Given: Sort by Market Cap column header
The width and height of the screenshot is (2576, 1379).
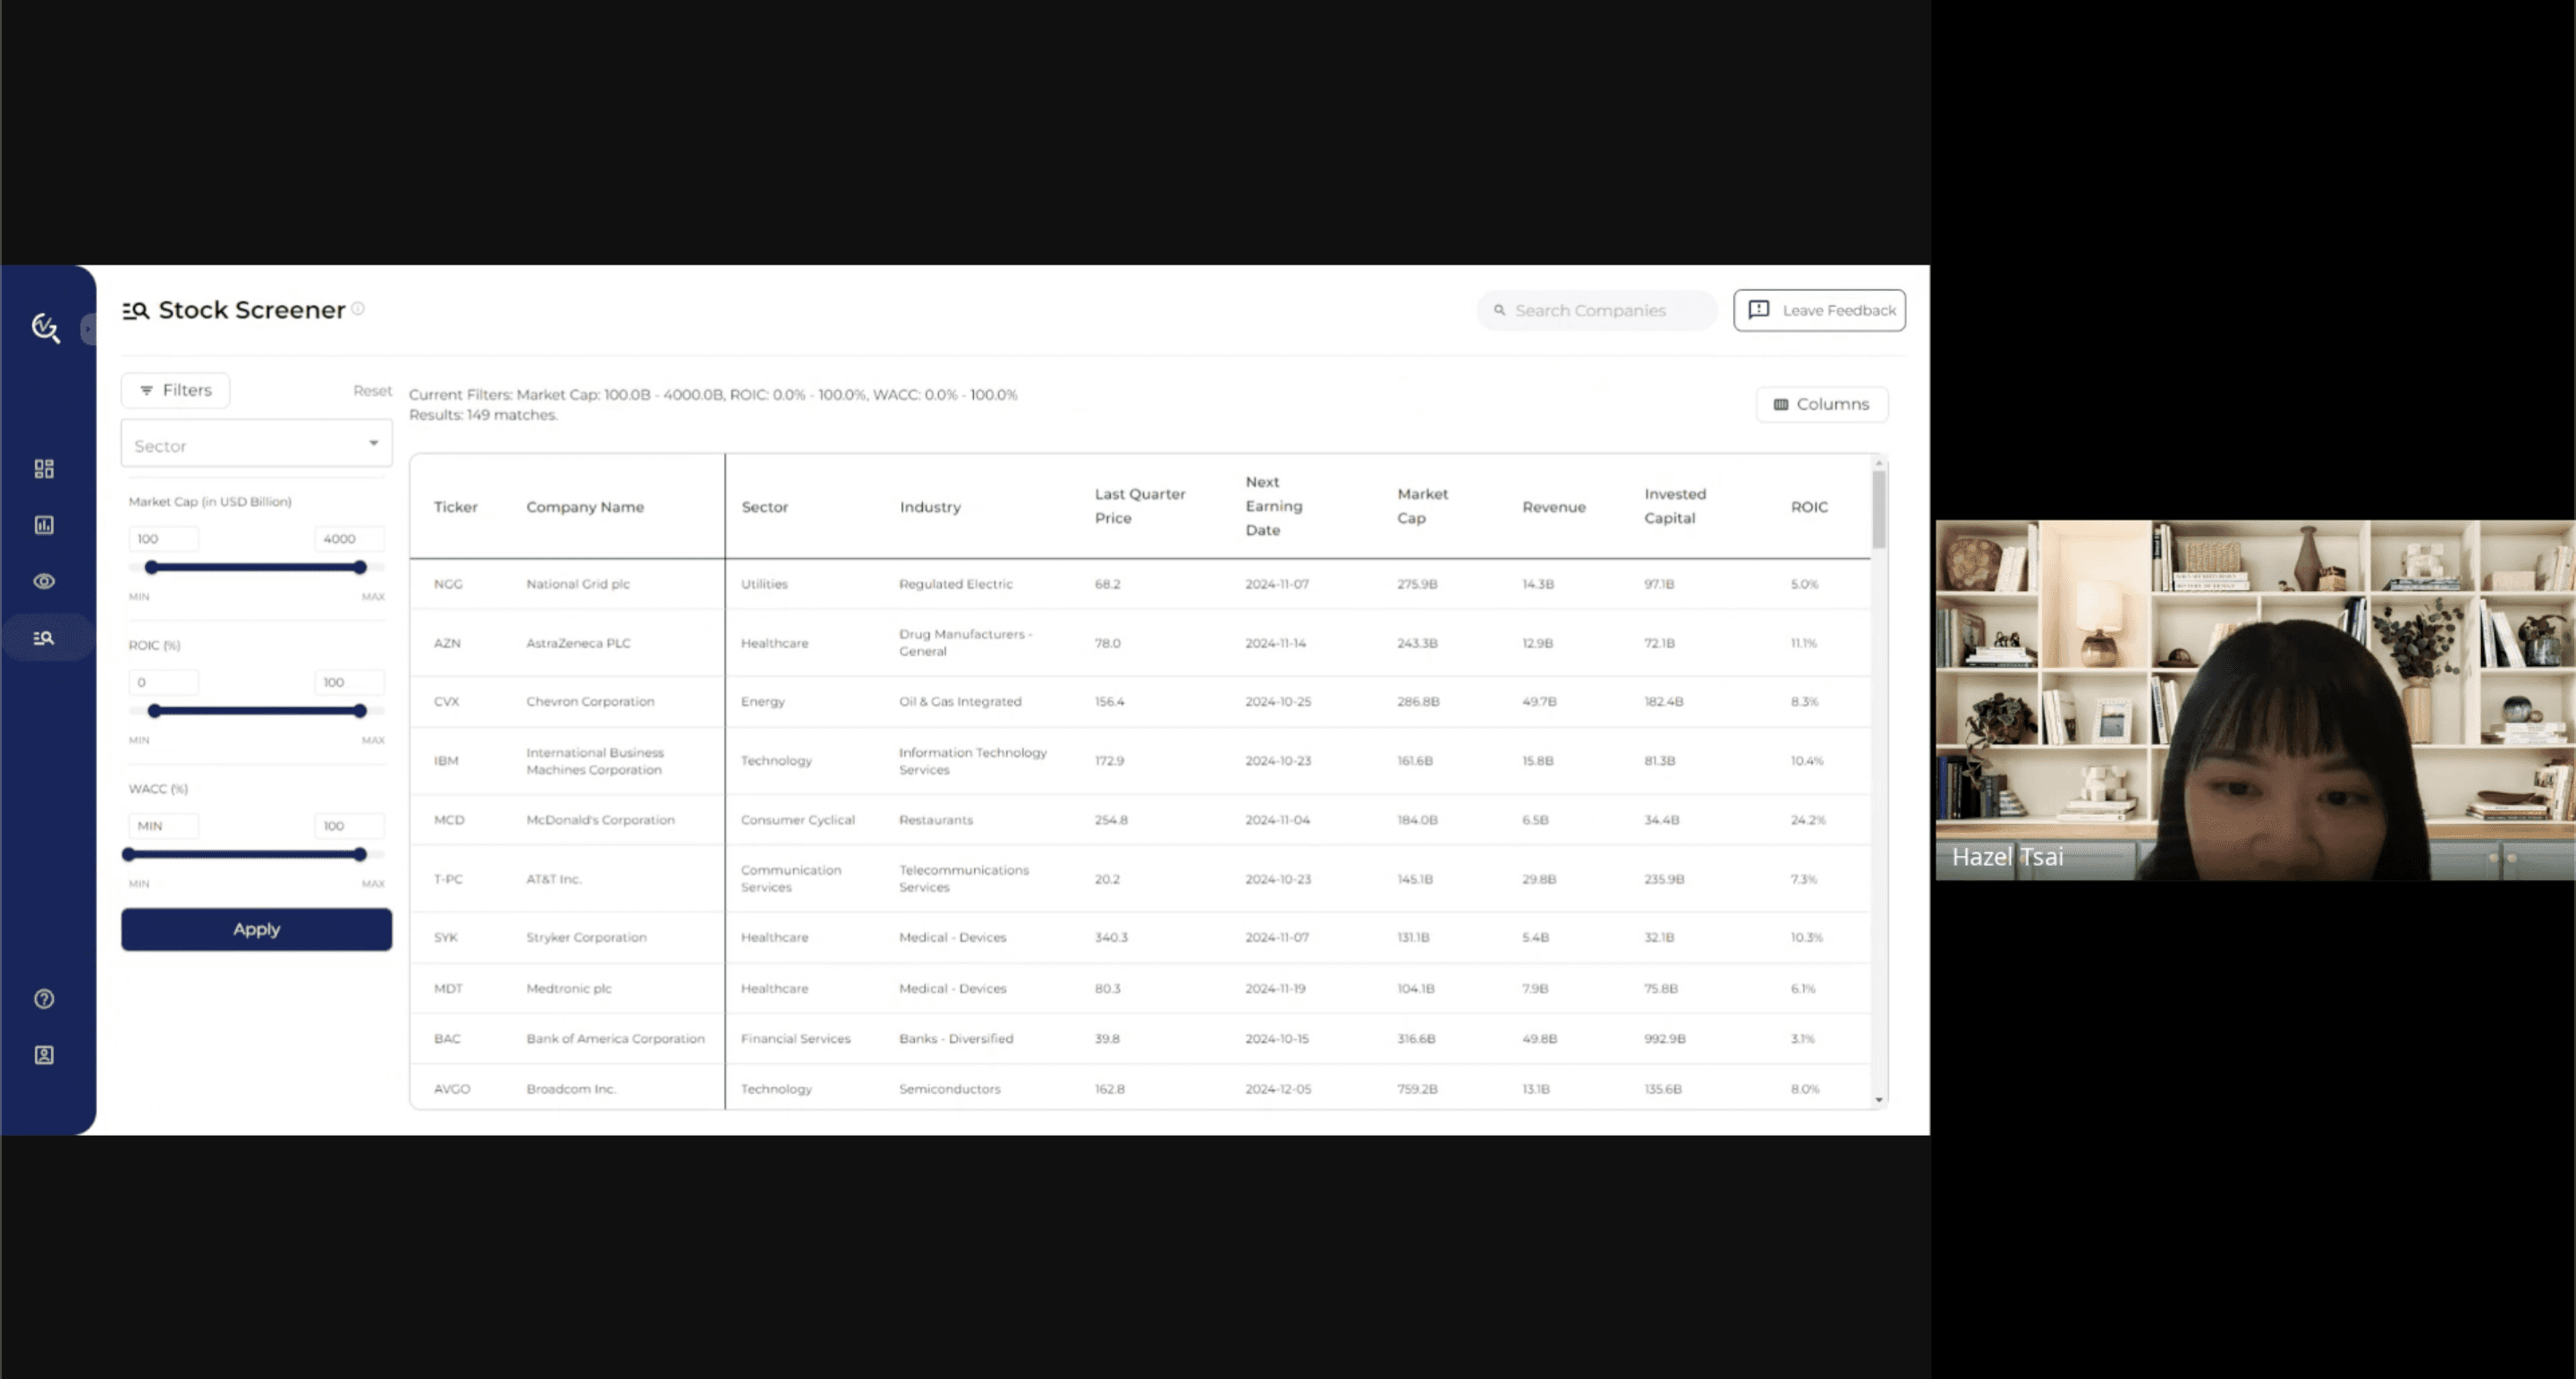Looking at the screenshot, I should click(1421, 506).
